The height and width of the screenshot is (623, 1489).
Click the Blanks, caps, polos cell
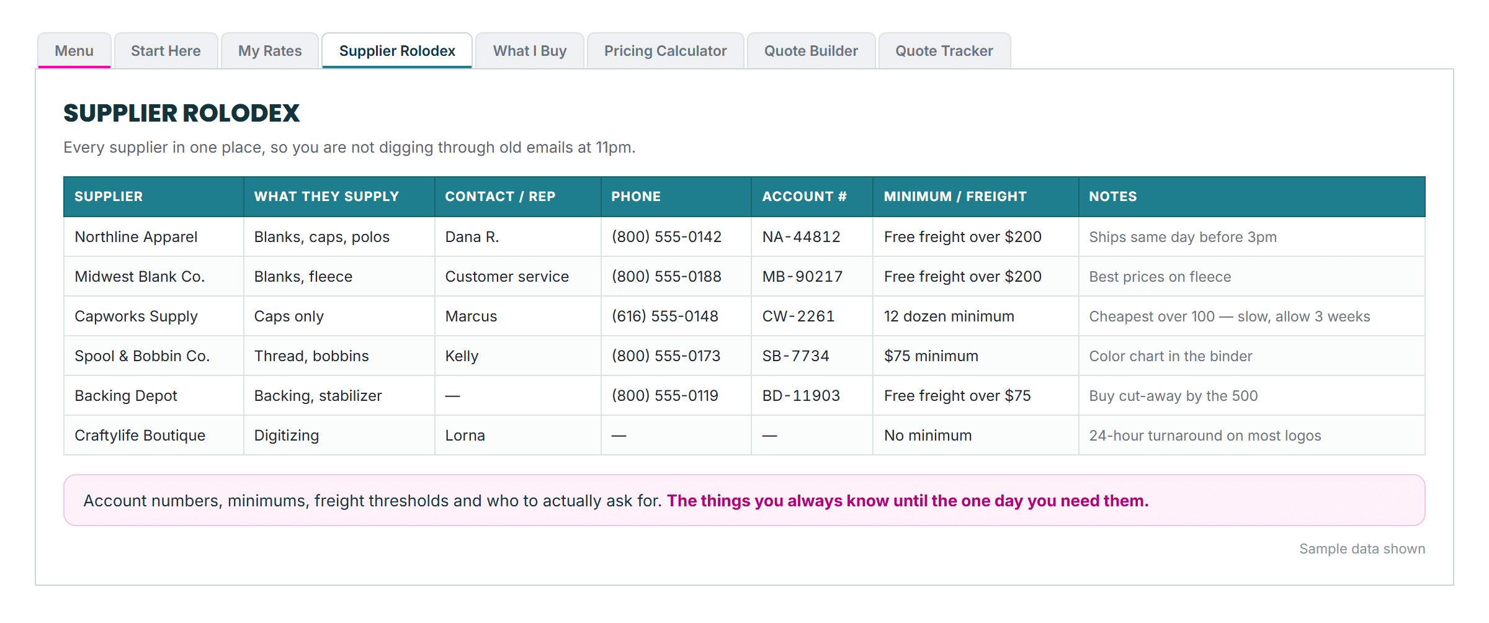click(x=339, y=237)
